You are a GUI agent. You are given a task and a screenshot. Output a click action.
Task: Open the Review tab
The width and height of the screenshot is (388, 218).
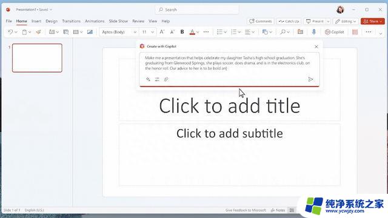138,21
